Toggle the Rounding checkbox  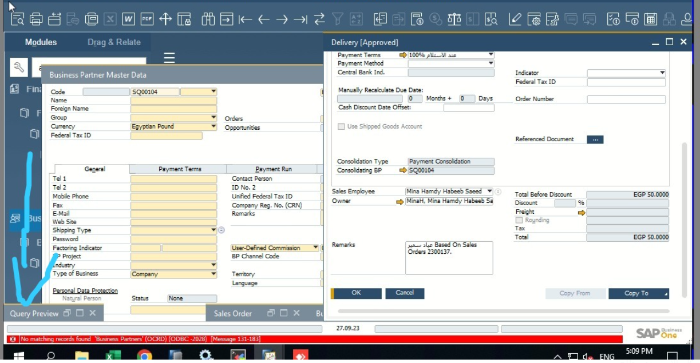[x=519, y=220]
